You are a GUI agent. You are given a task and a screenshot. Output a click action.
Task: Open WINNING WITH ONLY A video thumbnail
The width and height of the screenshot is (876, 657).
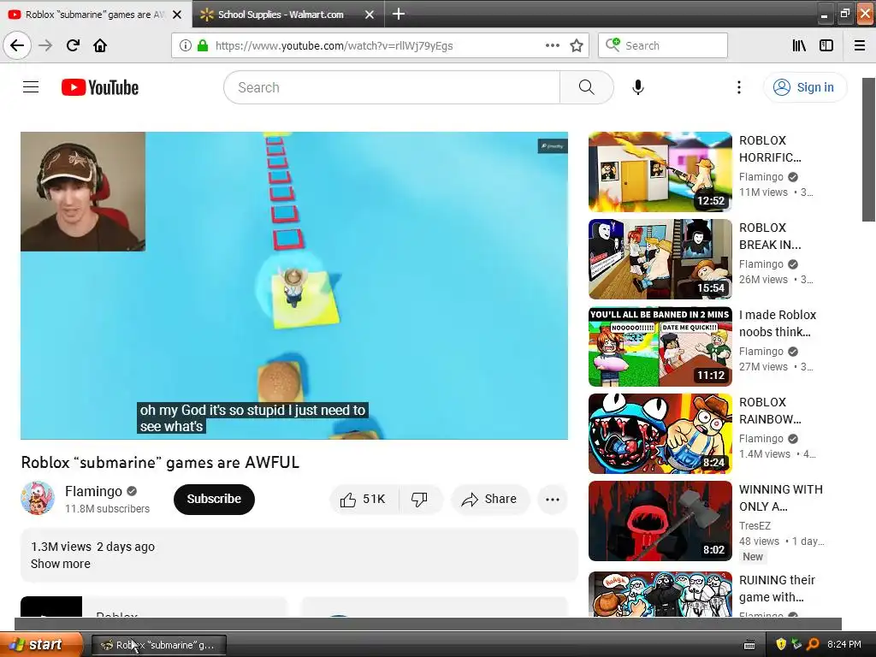[660, 520]
